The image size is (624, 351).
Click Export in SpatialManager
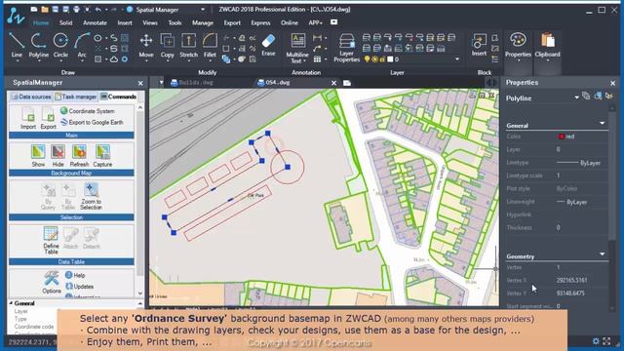(x=48, y=118)
